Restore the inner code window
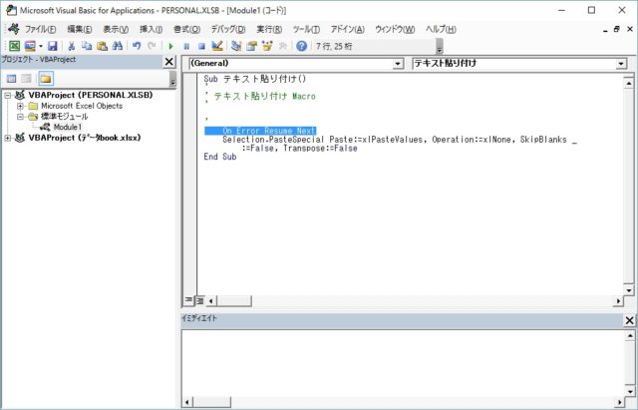 pos(617,29)
